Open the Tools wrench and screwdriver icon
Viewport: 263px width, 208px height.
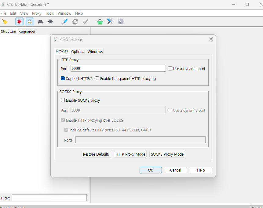click(110, 21)
